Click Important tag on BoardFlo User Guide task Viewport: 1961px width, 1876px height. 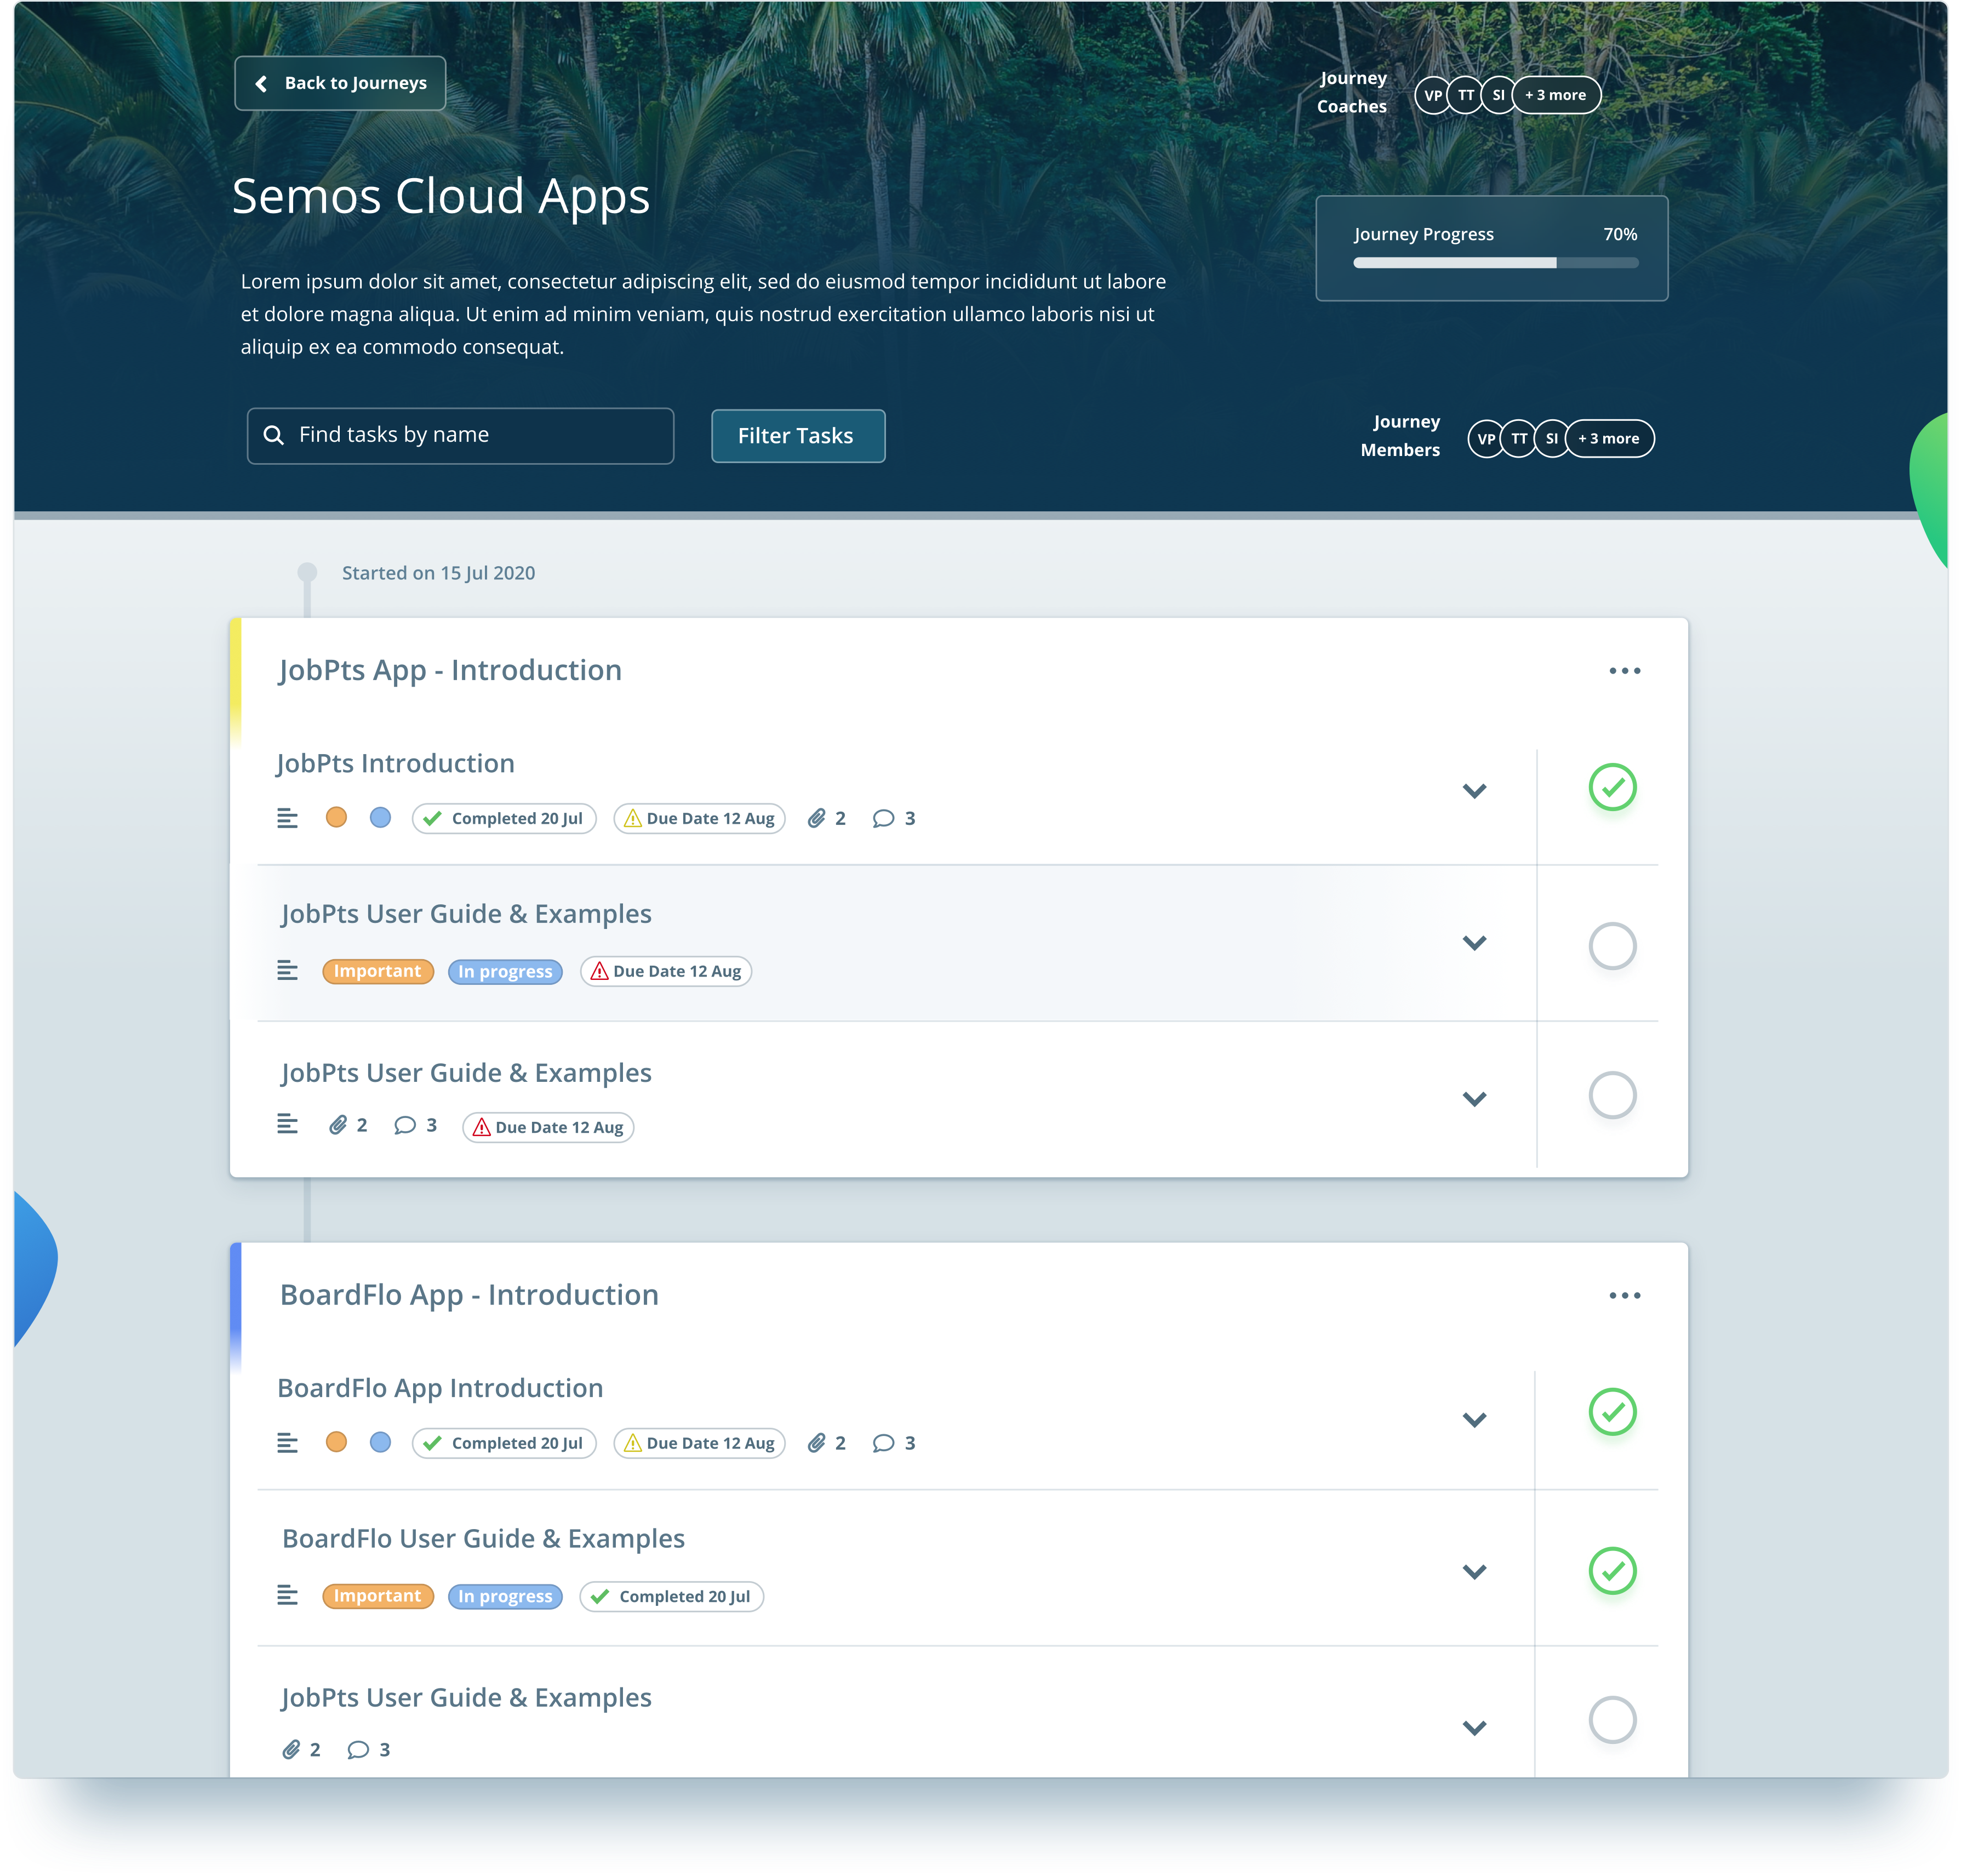(x=378, y=1596)
